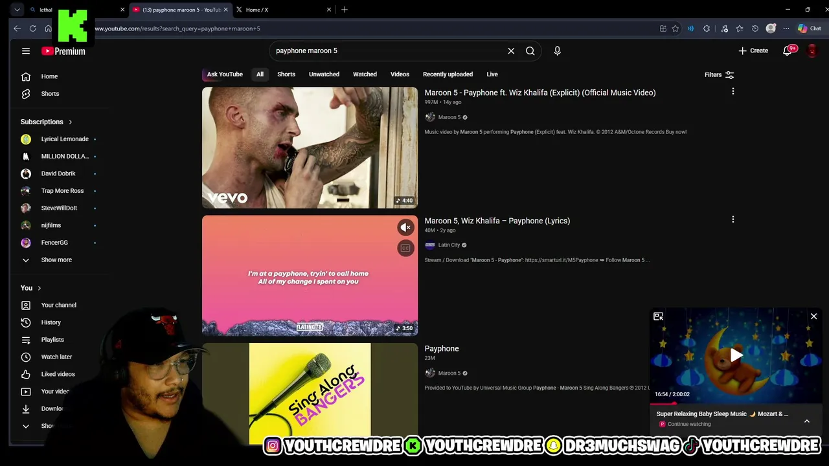The image size is (829, 466).
Task: Open the media control music-note icon
Action: pyautogui.click(x=724, y=28)
